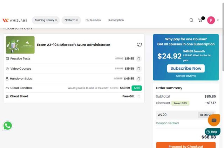Click the Cloud Sandbox cloud icon
Screen dimensions: 224x148
7,88
